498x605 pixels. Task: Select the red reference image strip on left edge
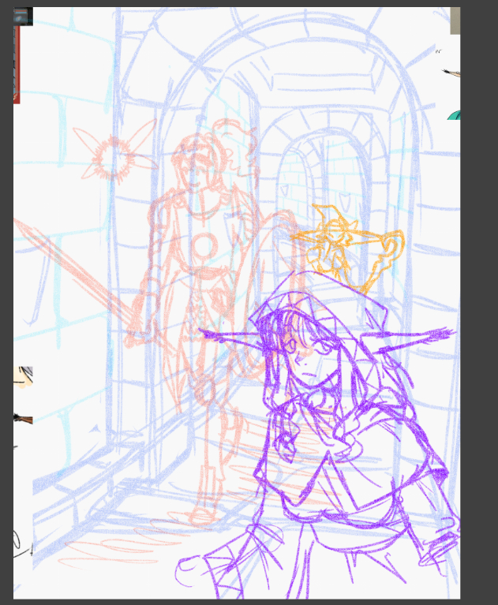(16, 65)
